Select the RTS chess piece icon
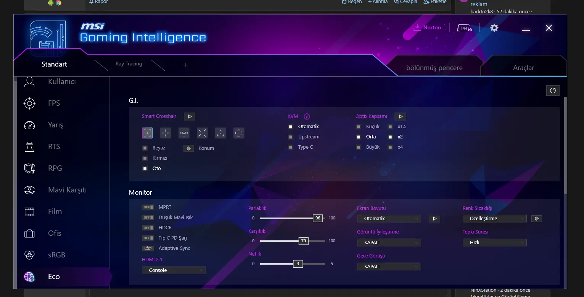The height and width of the screenshot is (297, 584). point(29,147)
